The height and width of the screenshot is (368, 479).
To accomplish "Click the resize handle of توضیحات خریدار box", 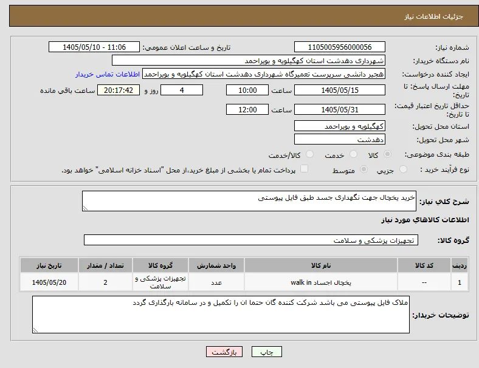I will click(35, 330).
